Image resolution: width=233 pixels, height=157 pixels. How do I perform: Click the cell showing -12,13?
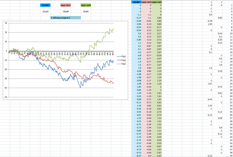tap(45, 12)
